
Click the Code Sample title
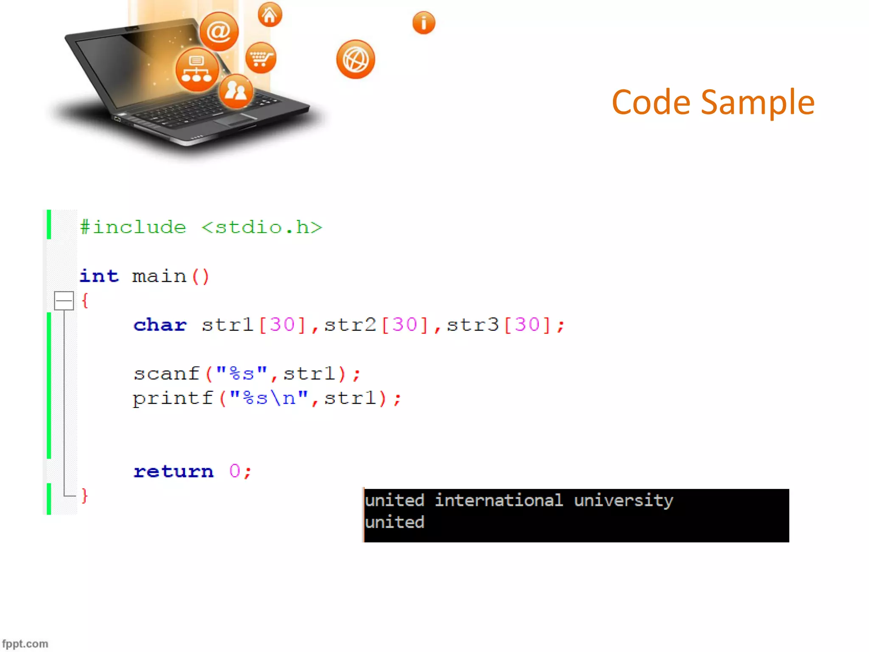point(713,102)
